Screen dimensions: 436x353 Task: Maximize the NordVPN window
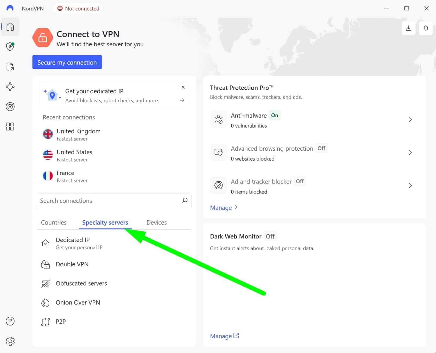coord(406,8)
